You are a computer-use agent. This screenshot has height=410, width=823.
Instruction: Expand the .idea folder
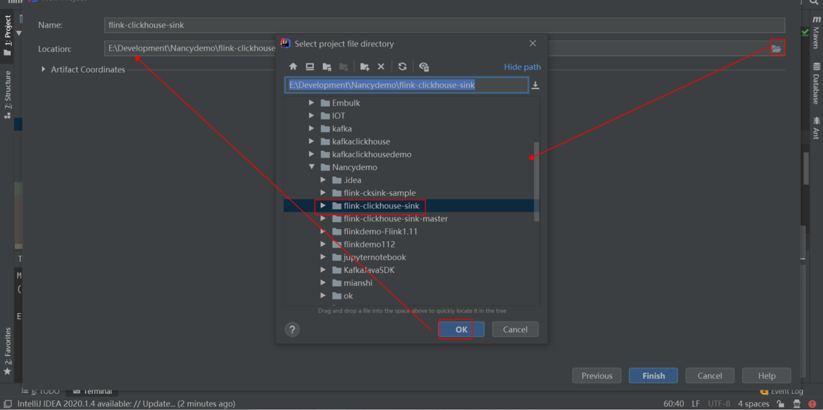pos(323,180)
